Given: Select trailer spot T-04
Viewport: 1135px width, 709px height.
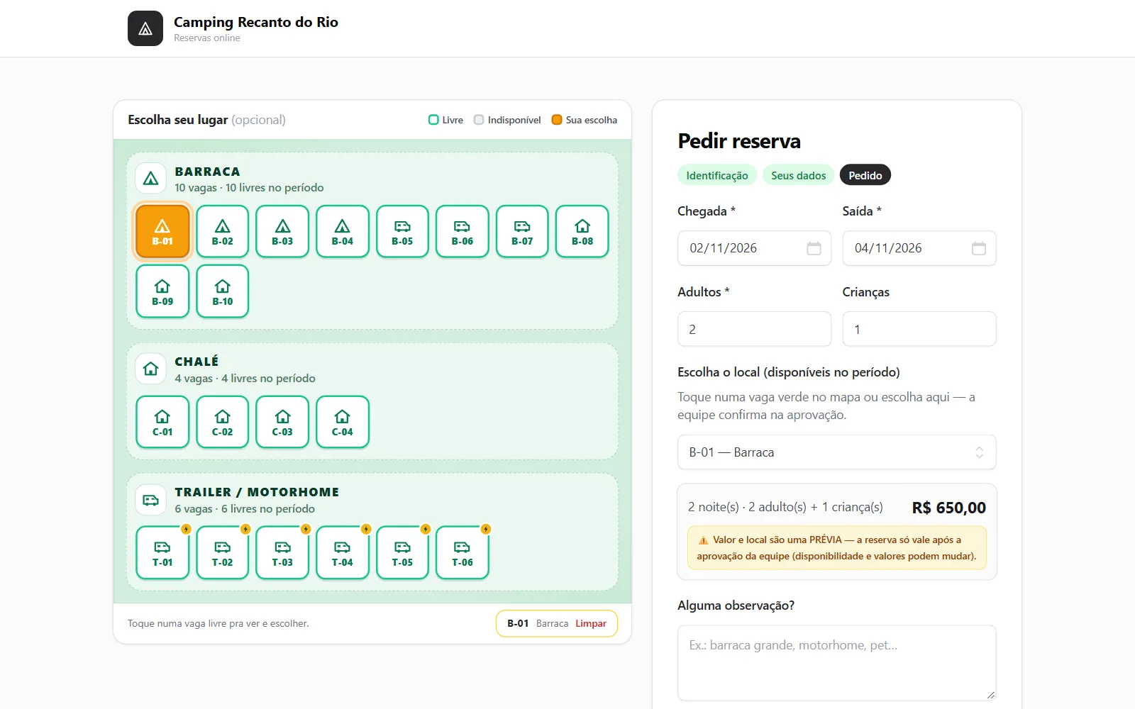Looking at the screenshot, I should 343,552.
